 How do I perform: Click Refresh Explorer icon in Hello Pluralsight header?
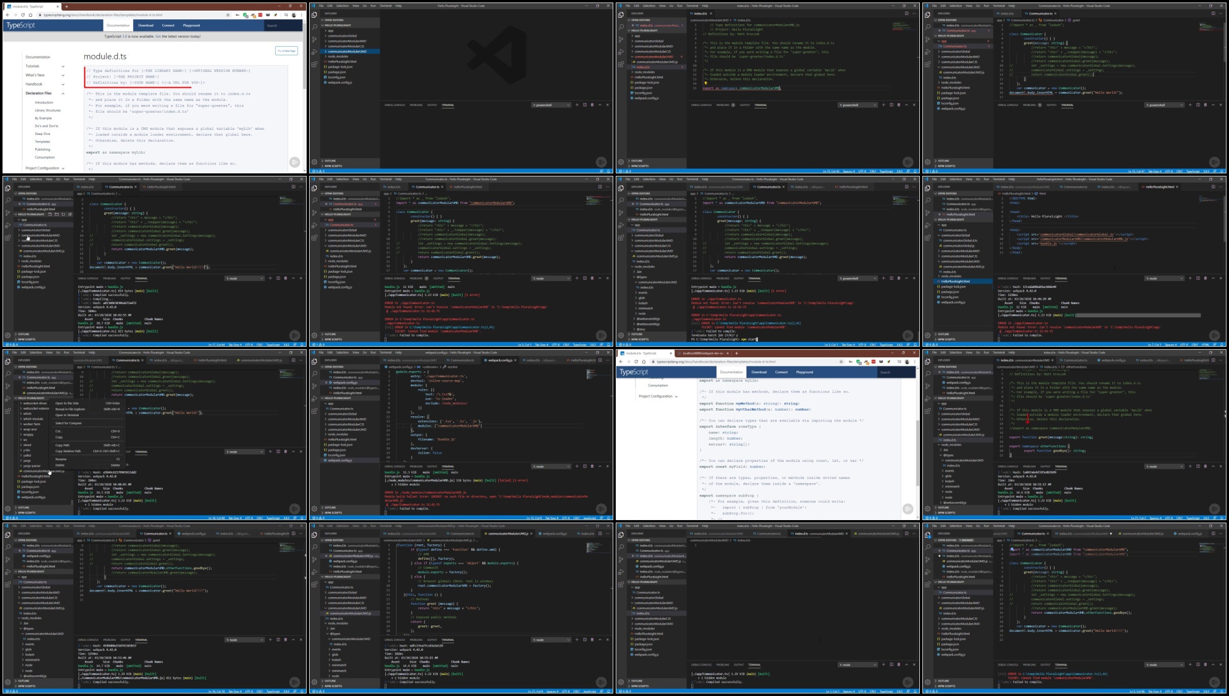coord(63,214)
